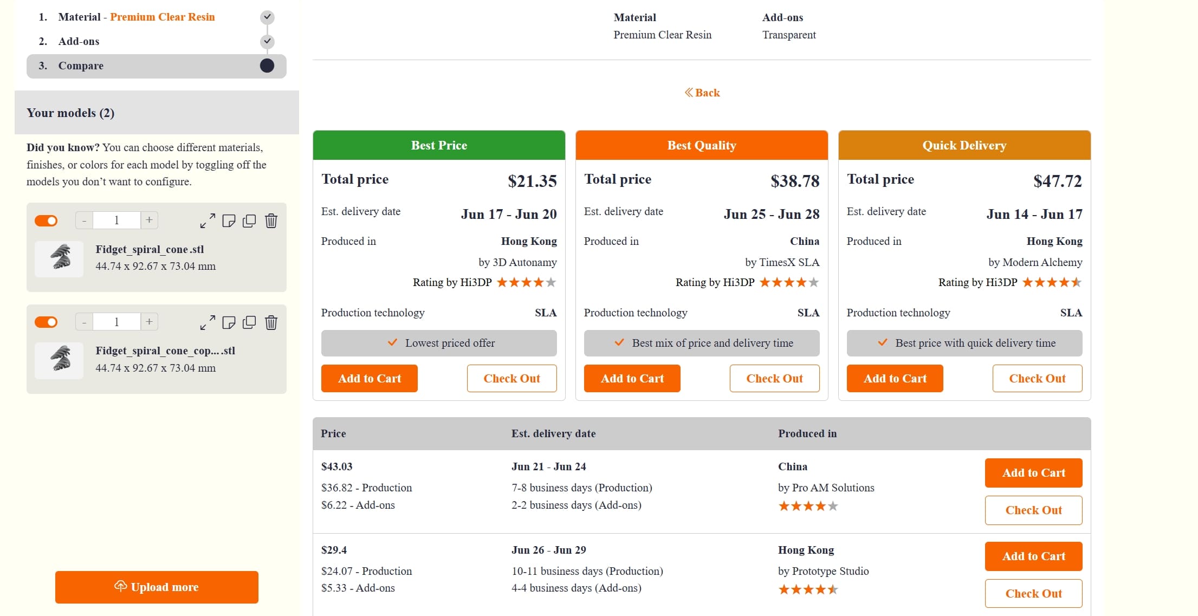Duplicate the Fidget_spiral_cone_cop model
This screenshot has height=616, width=1198.
pyautogui.click(x=250, y=322)
